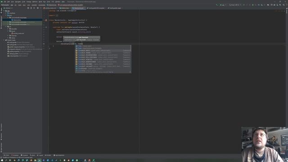This screenshot has width=288, height=162.
Task: Open the App Inspection tool window
Action: (x=59, y=155)
